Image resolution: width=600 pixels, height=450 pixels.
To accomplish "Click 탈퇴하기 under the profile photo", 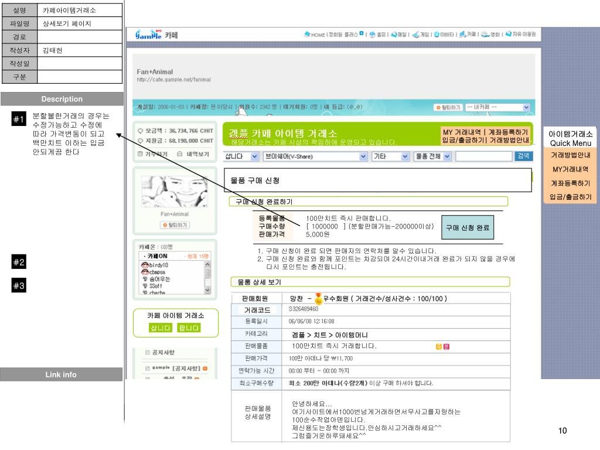I will pyautogui.click(x=175, y=225).
